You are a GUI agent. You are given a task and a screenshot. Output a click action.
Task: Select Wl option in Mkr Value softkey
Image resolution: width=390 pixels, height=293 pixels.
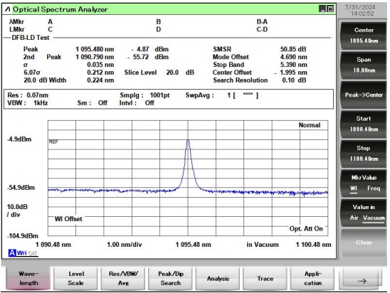coord(354,188)
